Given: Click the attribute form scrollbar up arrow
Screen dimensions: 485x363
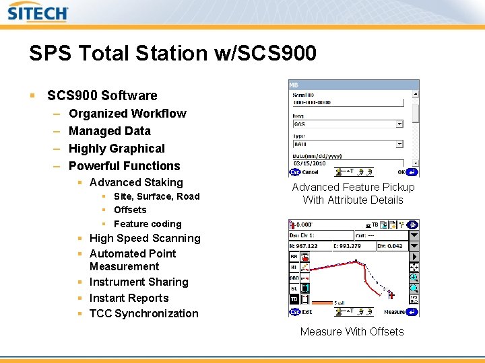Looking at the screenshot, I should [416, 93].
